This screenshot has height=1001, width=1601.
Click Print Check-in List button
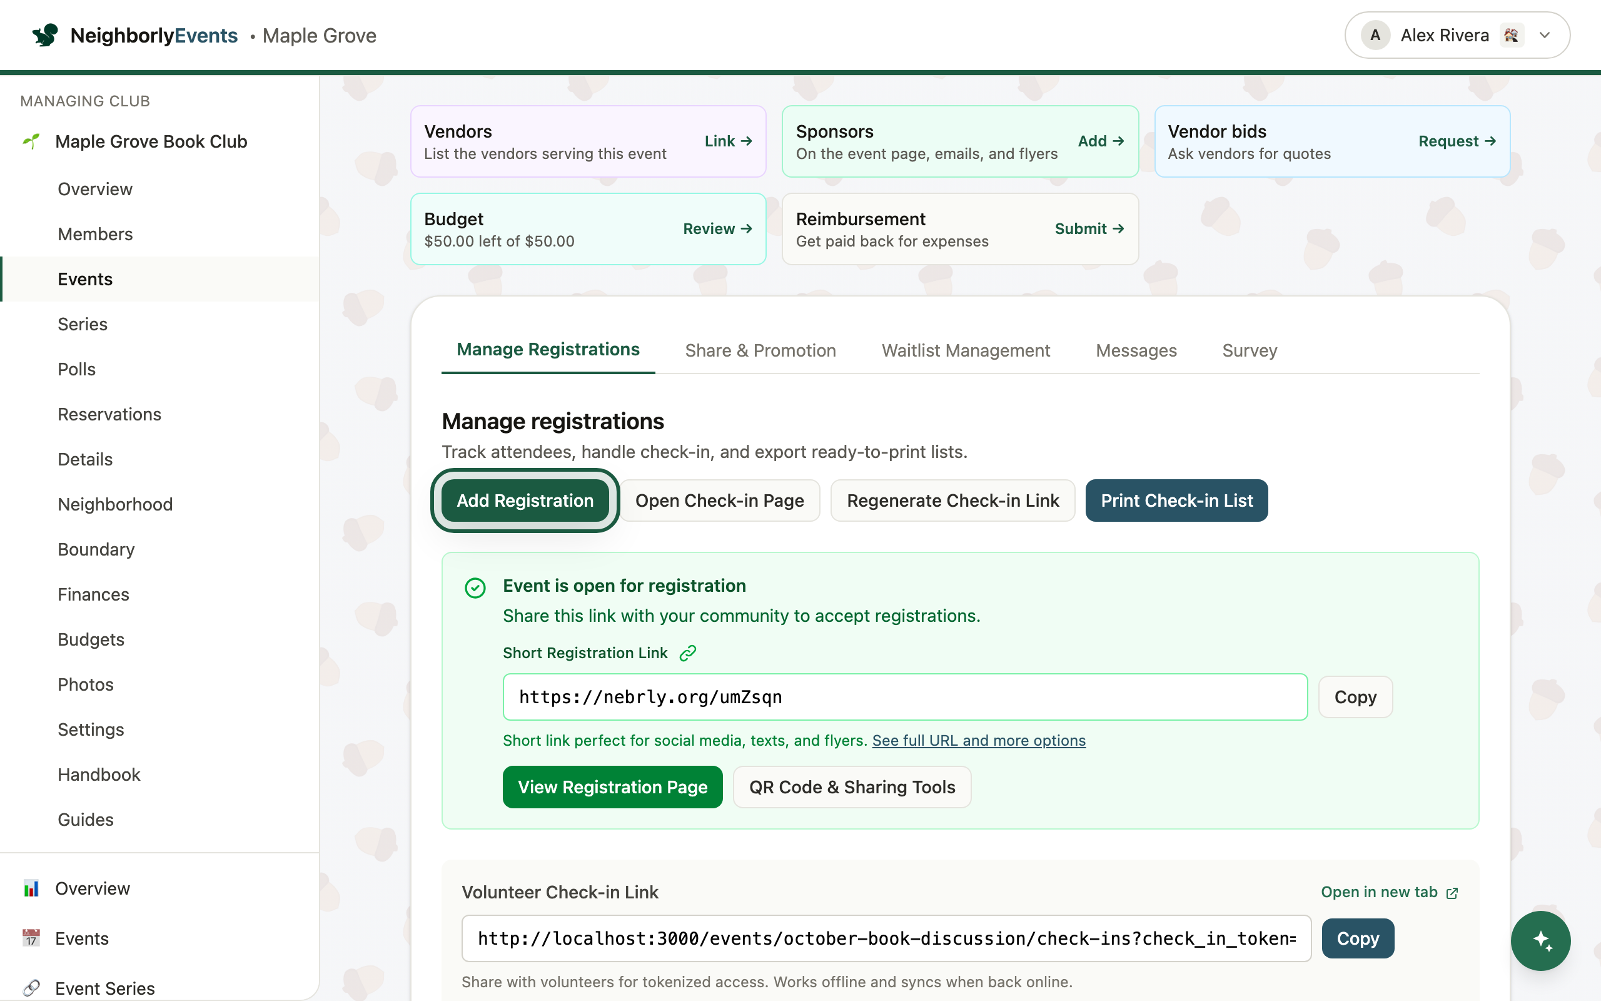tap(1176, 500)
